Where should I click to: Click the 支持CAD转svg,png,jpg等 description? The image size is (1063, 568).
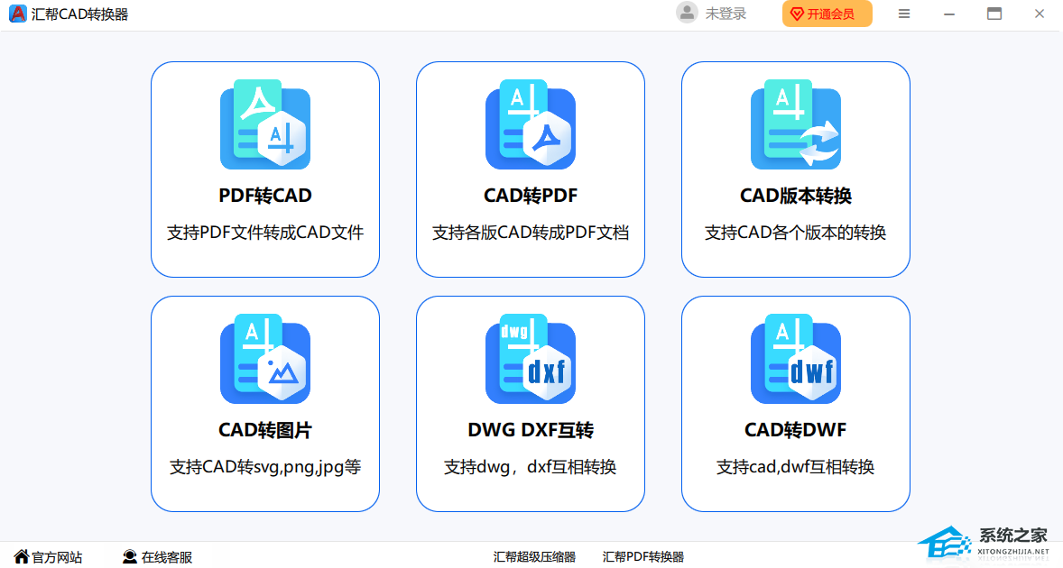click(264, 467)
